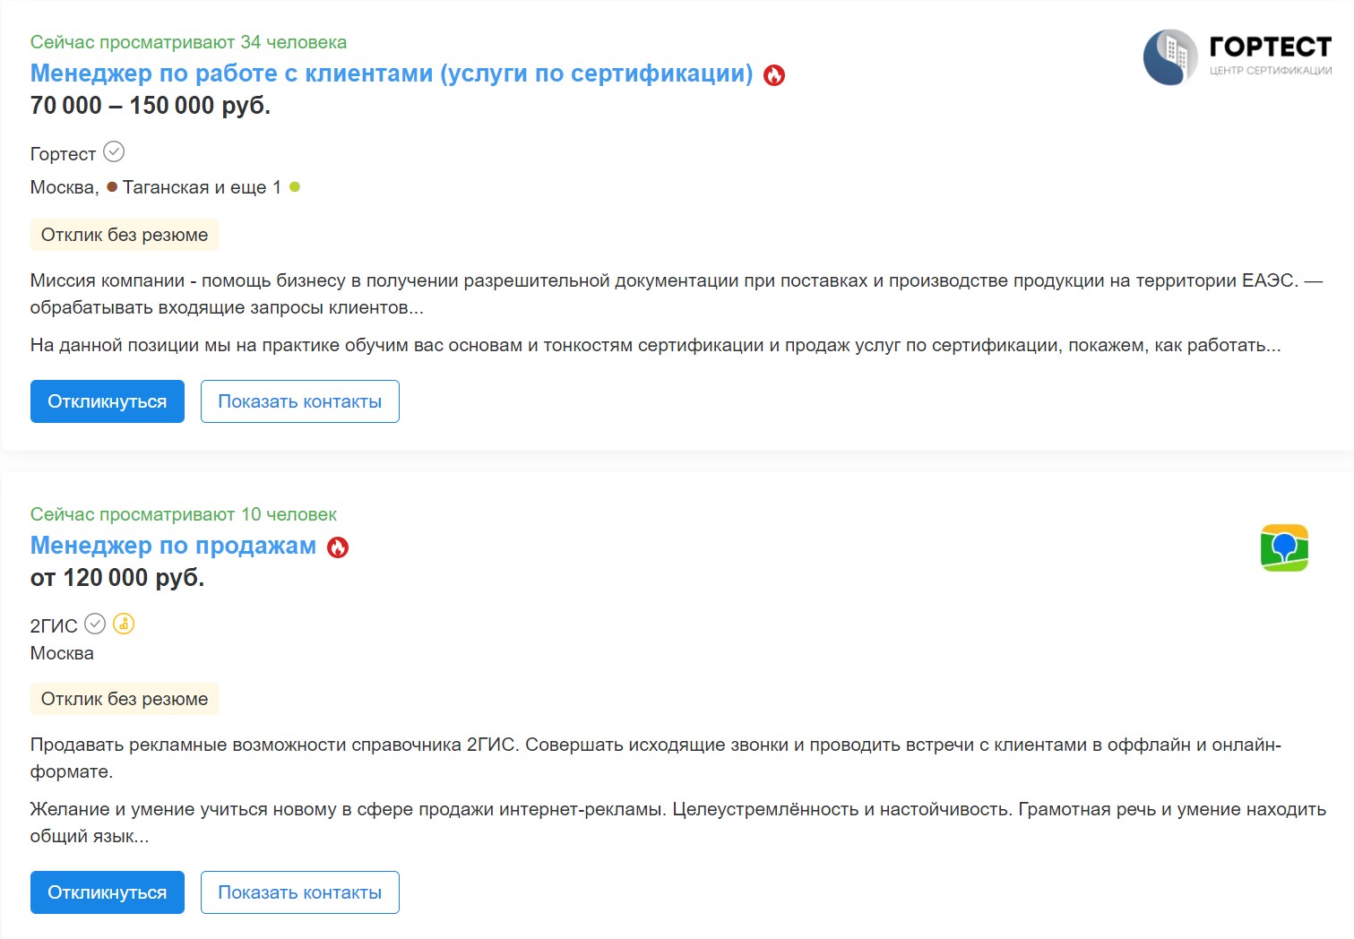Click the fire icon next to 'Менеджер по продажам'

[x=338, y=547]
